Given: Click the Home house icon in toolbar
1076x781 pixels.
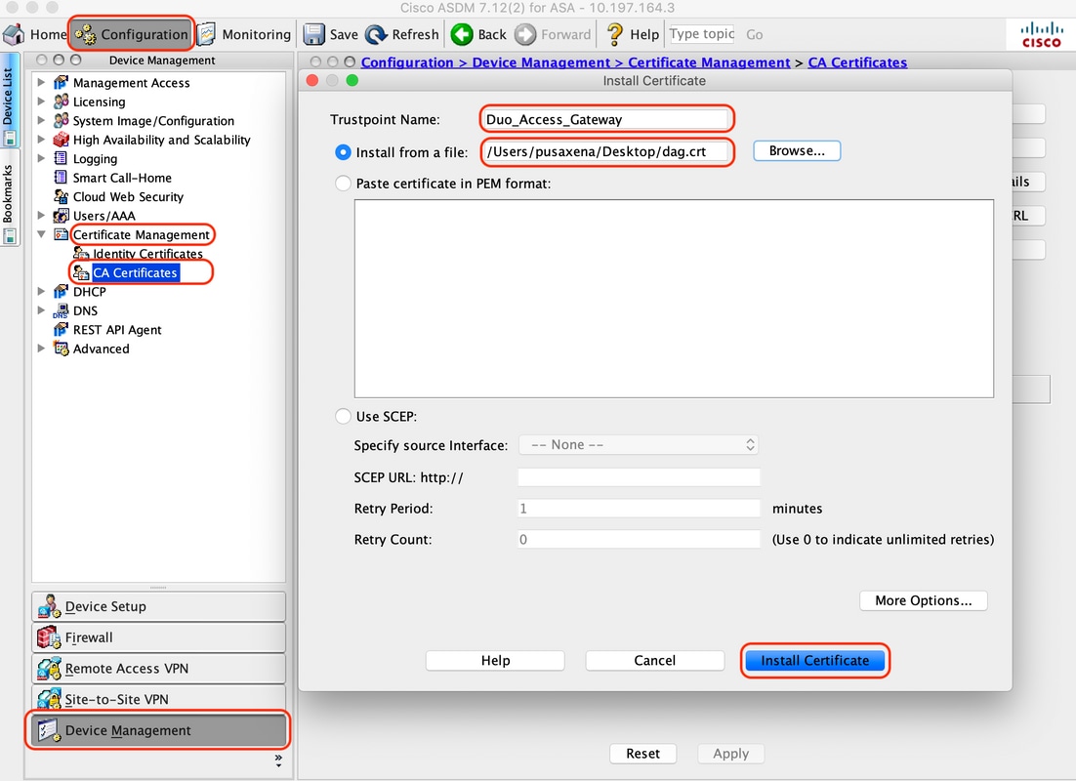Looking at the screenshot, I should [x=14, y=34].
